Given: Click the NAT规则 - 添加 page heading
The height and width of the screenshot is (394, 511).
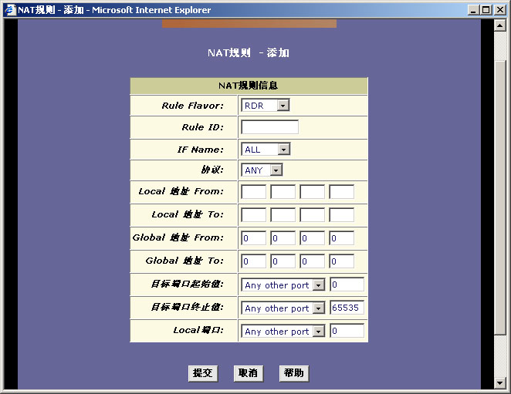Looking at the screenshot, I should point(249,52).
